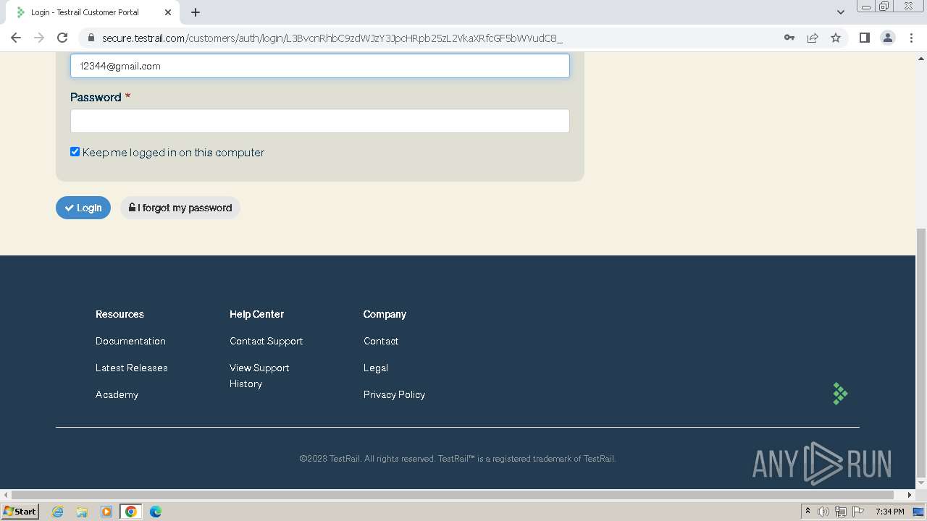This screenshot has height=521, width=927.
Task: Uncheck Keep me logged in on this computer
Action: click(x=75, y=152)
